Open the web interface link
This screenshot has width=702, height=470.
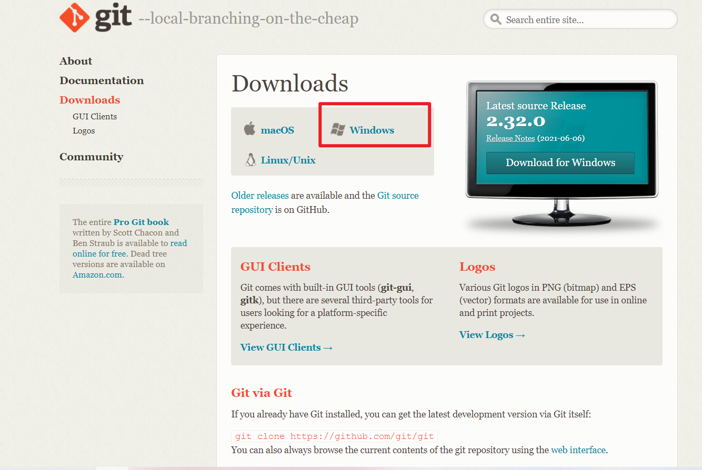(578, 449)
